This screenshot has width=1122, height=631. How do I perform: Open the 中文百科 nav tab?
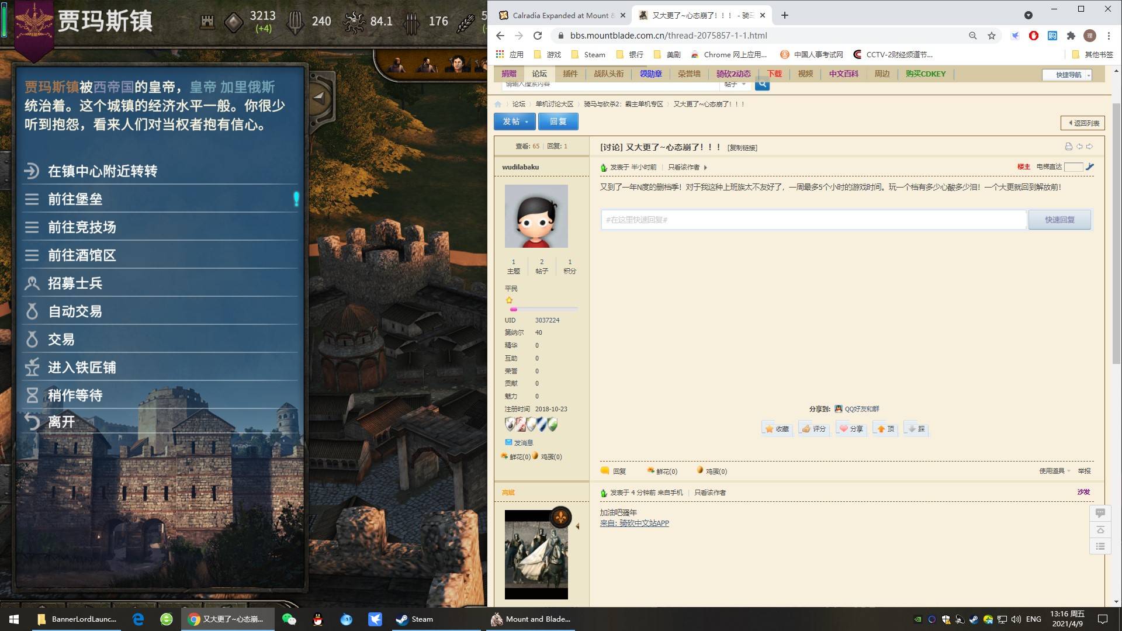843,74
